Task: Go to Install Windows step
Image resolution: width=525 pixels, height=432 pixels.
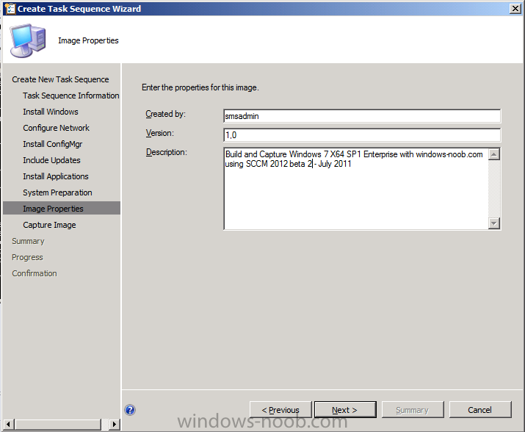Action: 51,112
